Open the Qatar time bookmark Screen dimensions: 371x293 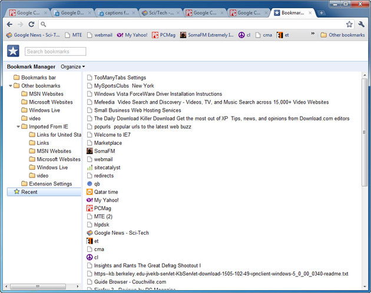tap(102, 192)
